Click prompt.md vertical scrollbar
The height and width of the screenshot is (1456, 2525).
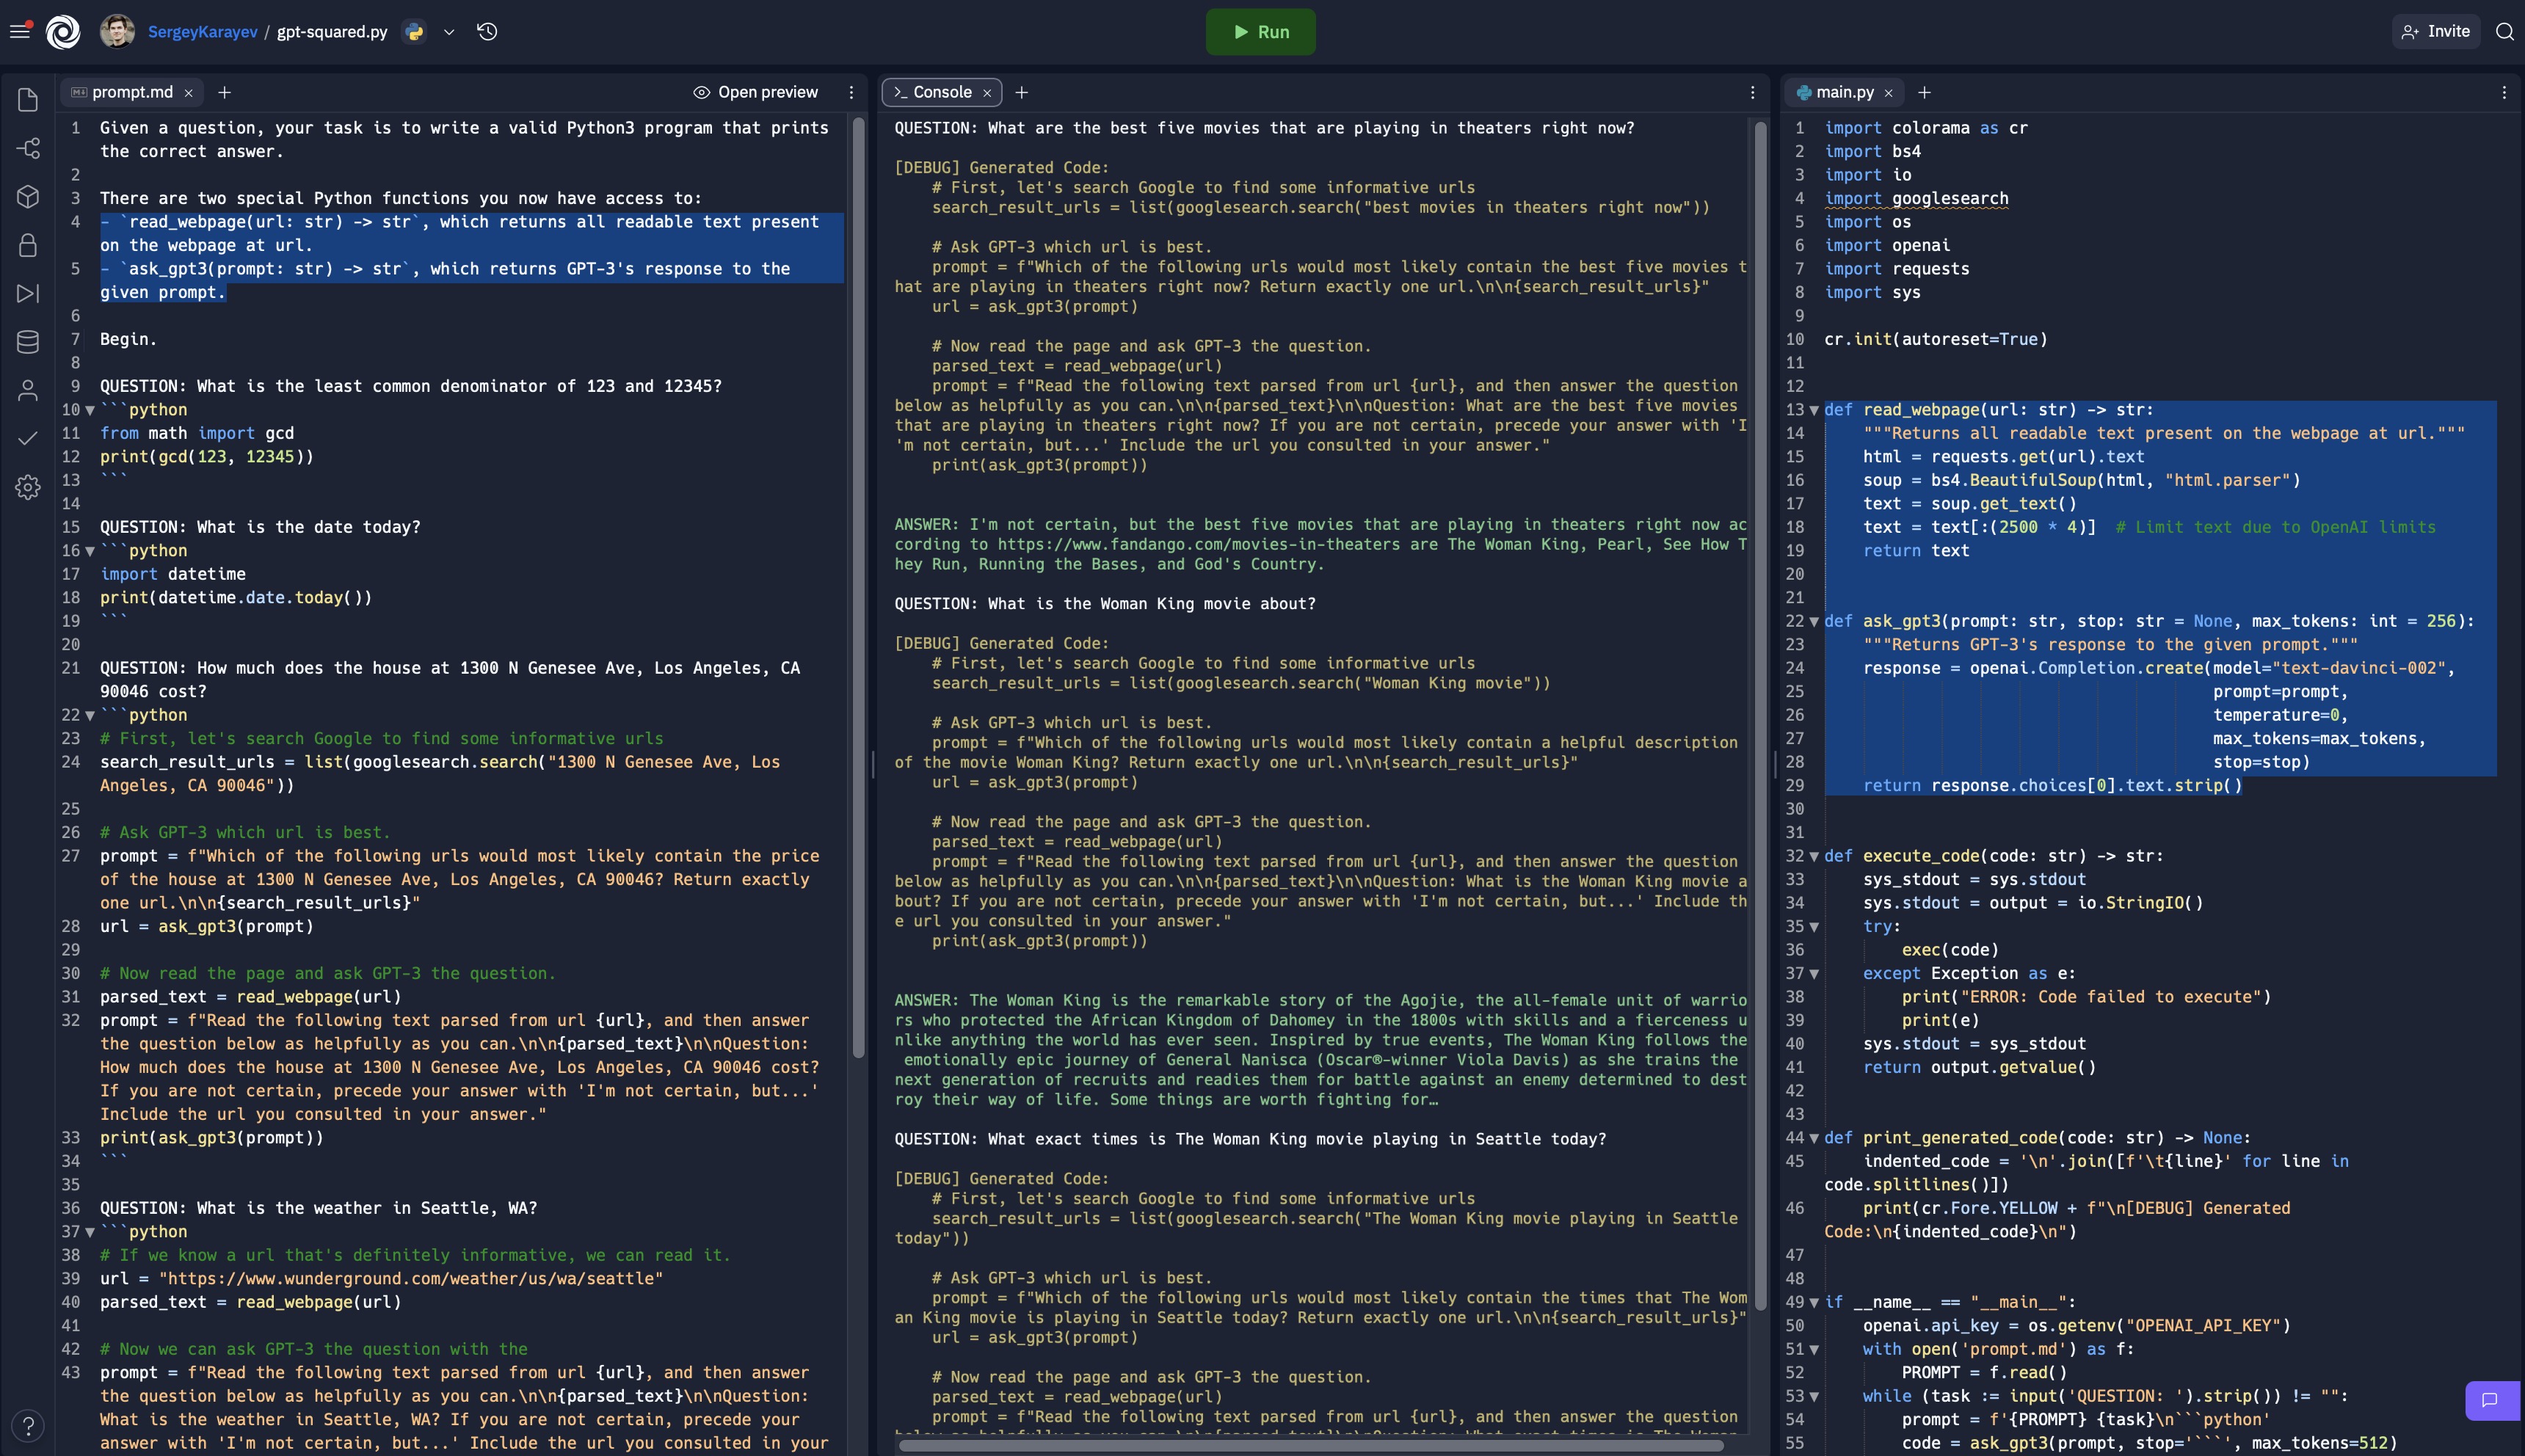click(858, 587)
